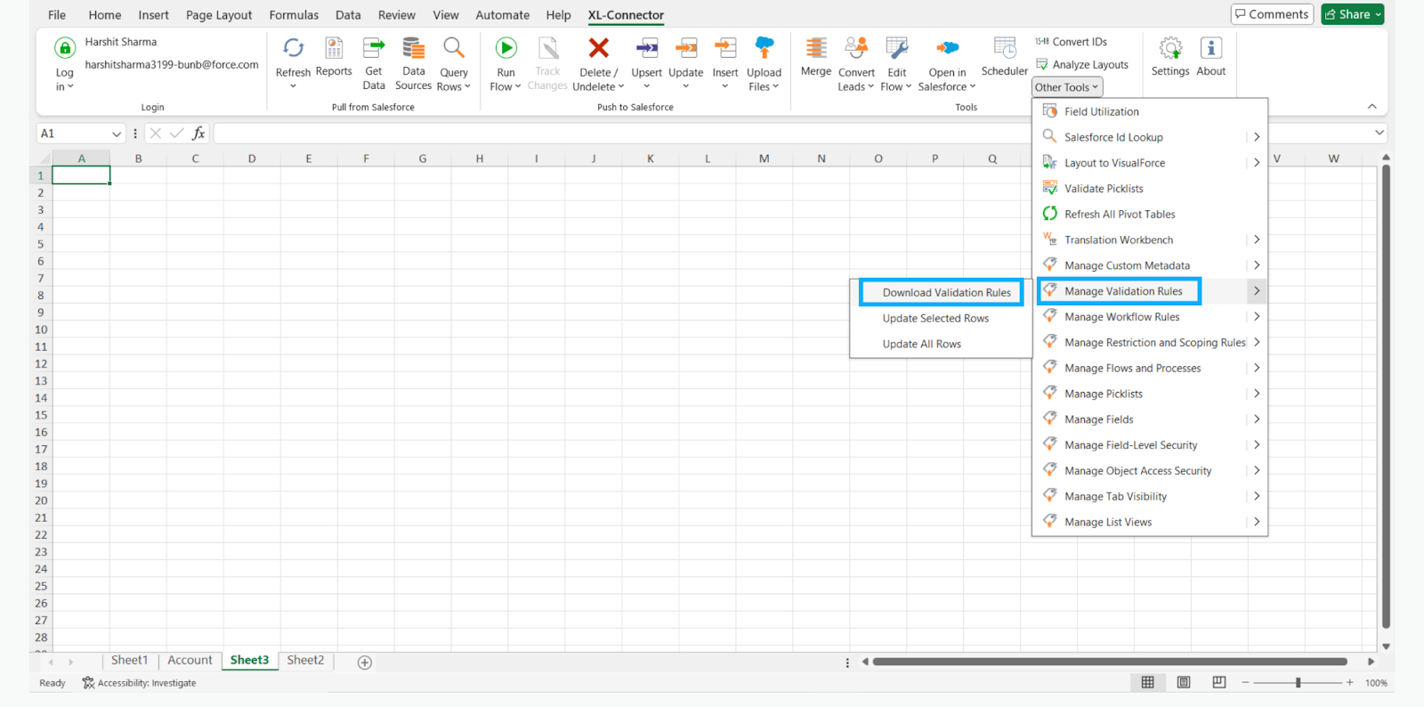Viewport: 1424px width, 707px height.
Task: Open the File menu tab
Action: pos(57,15)
